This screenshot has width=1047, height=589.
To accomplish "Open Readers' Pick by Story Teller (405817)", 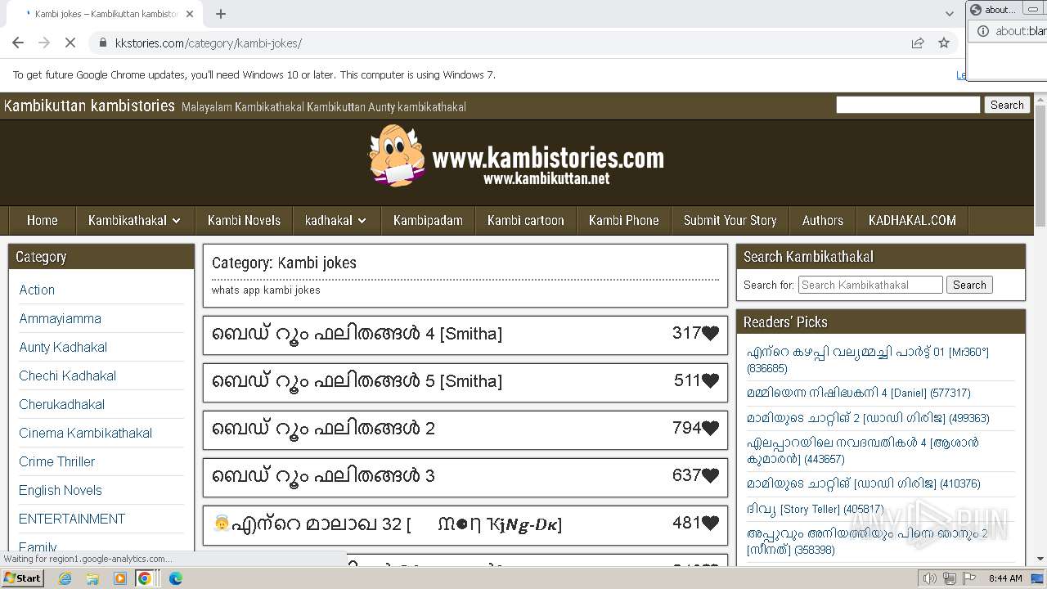I will [815, 509].
